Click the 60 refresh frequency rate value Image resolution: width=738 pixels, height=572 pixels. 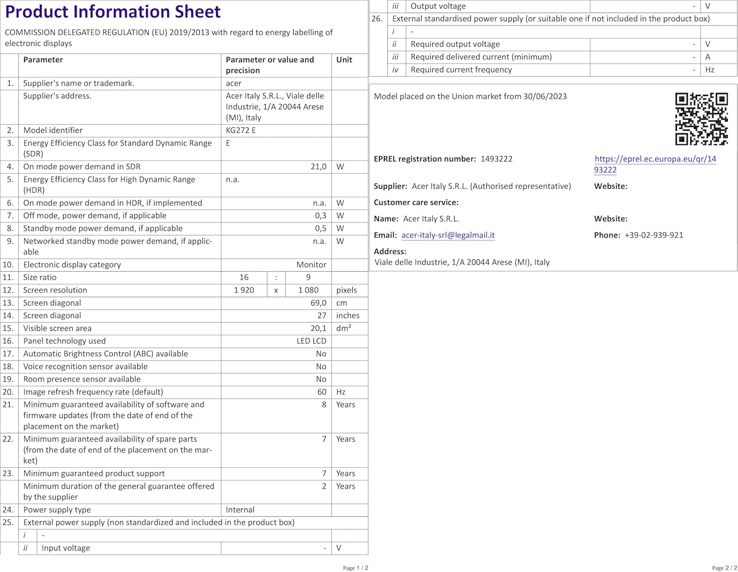click(x=322, y=392)
